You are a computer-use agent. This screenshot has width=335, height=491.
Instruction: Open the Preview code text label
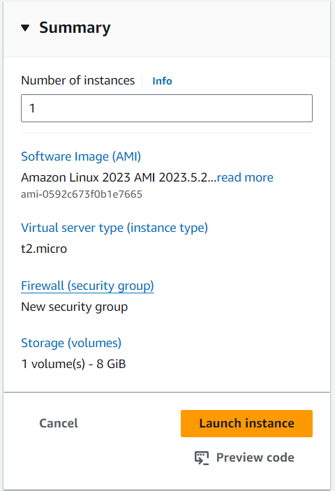(x=255, y=457)
